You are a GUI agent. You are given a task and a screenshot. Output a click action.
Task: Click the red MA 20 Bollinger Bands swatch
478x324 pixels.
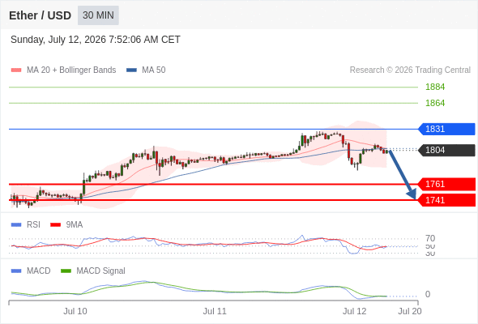click(x=16, y=70)
